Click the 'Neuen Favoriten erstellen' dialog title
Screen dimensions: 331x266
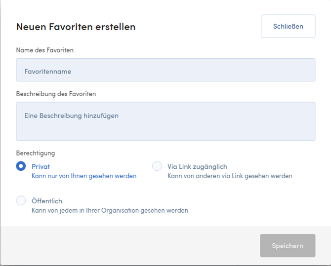pos(76,27)
